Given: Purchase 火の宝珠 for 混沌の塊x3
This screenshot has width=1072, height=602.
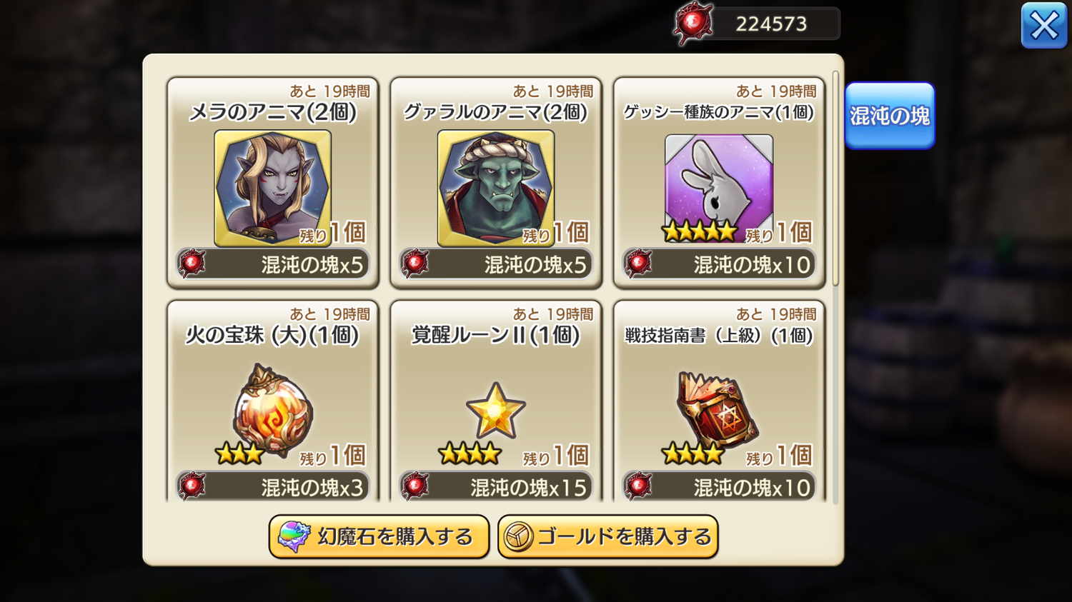Looking at the screenshot, I should (x=273, y=487).
